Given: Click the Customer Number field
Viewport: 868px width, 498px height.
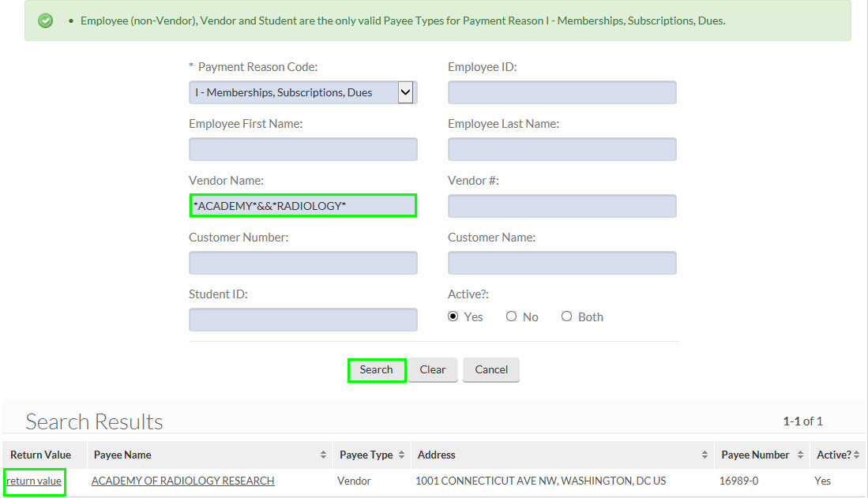Looking at the screenshot, I should click(302, 263).
